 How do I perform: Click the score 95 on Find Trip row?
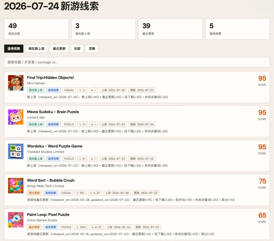pyautogui.click(x=262, y=78)
